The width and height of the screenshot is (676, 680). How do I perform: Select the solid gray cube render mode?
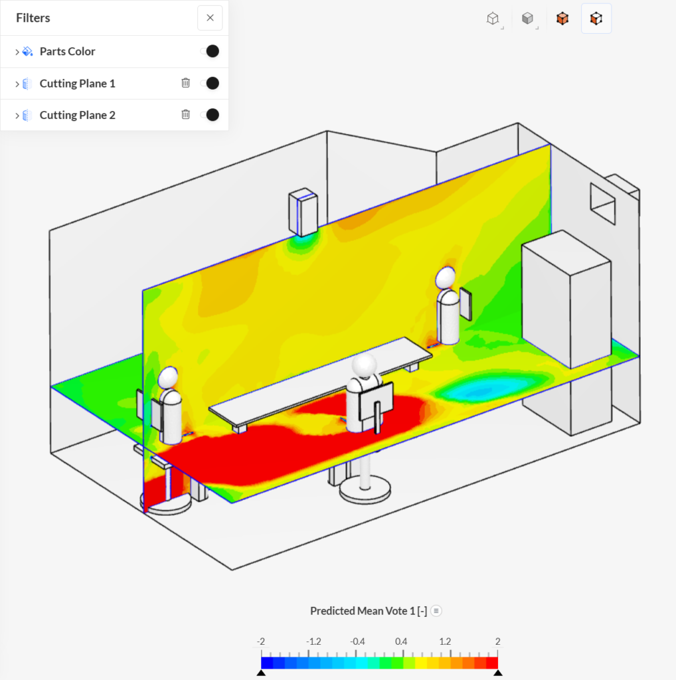pos(527,18)
